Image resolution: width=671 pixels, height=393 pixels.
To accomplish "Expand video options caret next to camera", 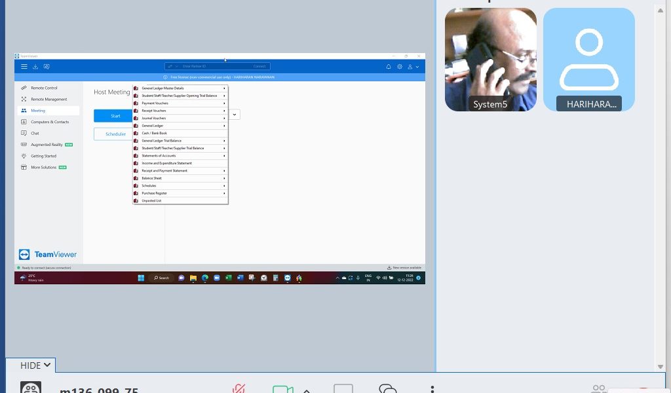I will (x=306, y=390).
